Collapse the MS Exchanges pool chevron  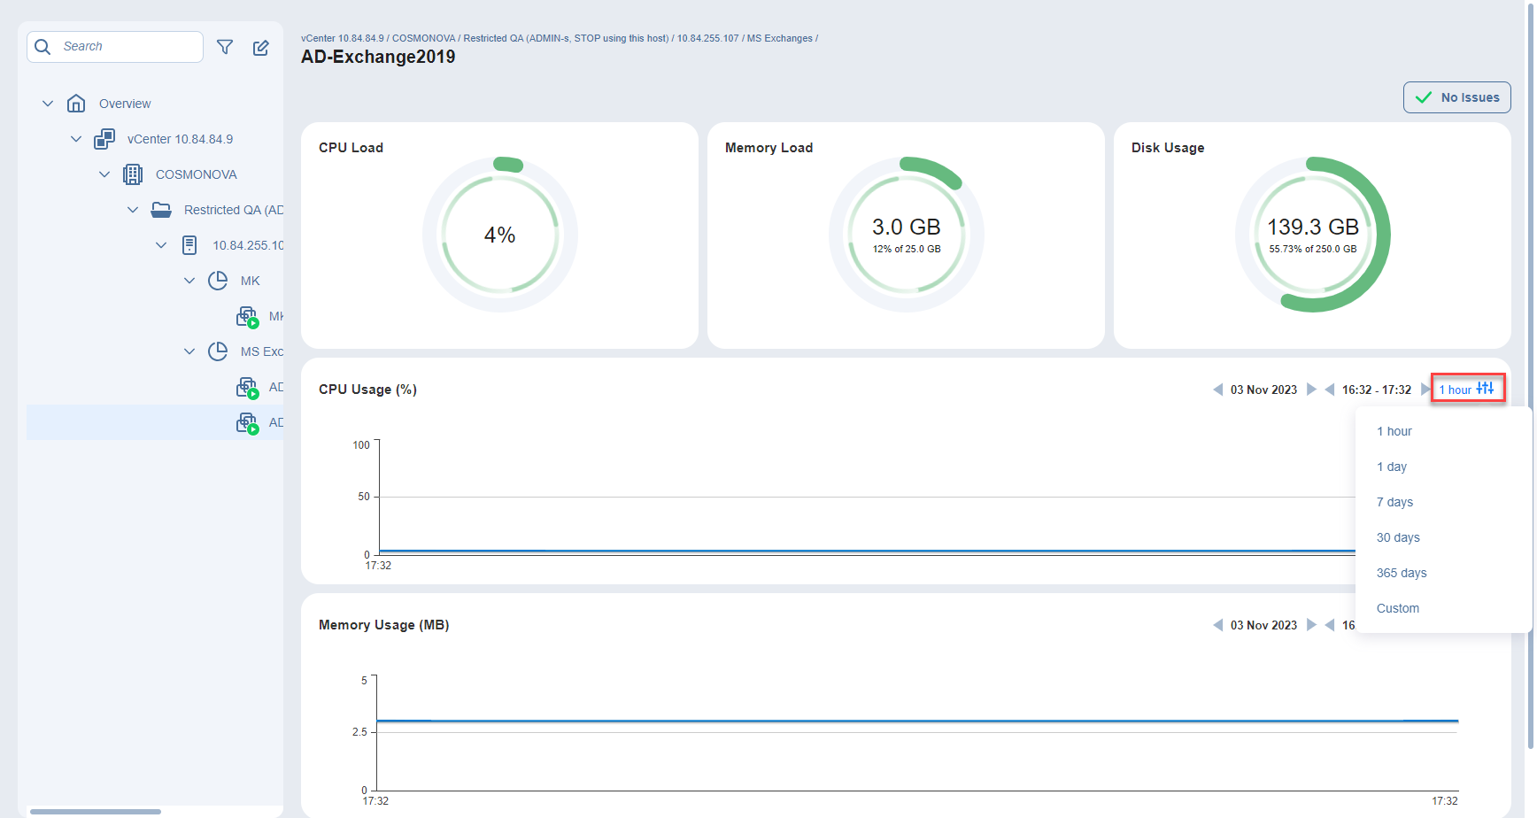[189, 351]
